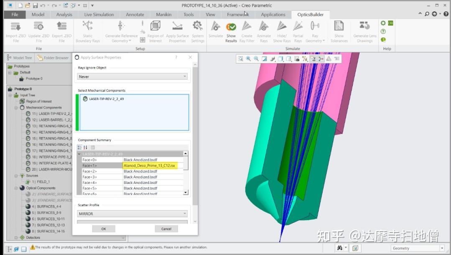Image resolution: width=451 pixels, height=255 pixels.
Task: Select the zoom-in magnifier in graphics toolbar
Action: click(248, 59)
